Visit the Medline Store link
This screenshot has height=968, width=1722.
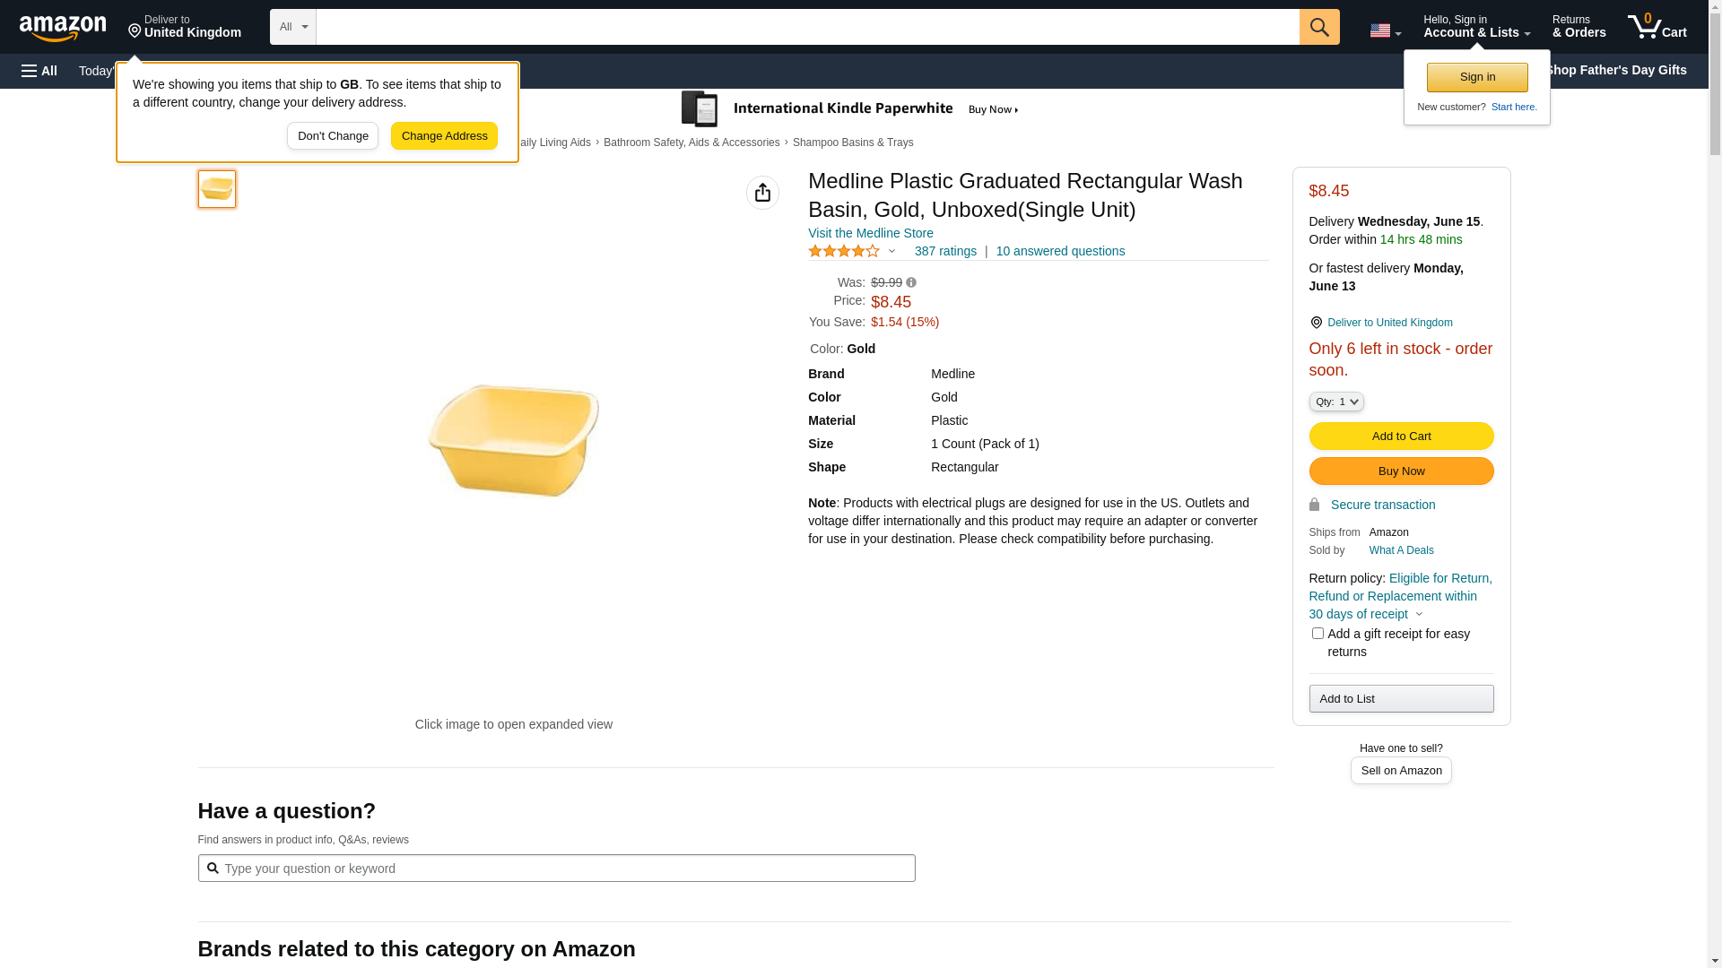(870, 233)
